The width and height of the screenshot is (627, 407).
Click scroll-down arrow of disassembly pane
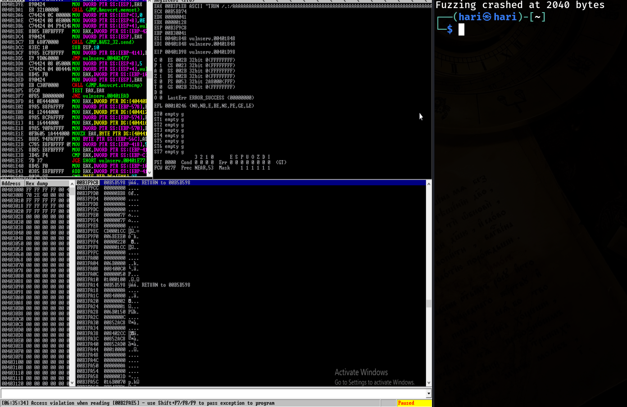tap(150, 172)
